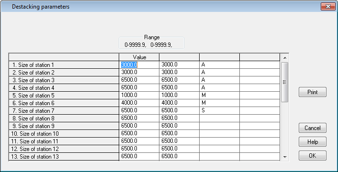Click the scrollbar down arrow
The width and height of the screenshot is (338, 172).
pyautogui.click(x=285, y=157)
